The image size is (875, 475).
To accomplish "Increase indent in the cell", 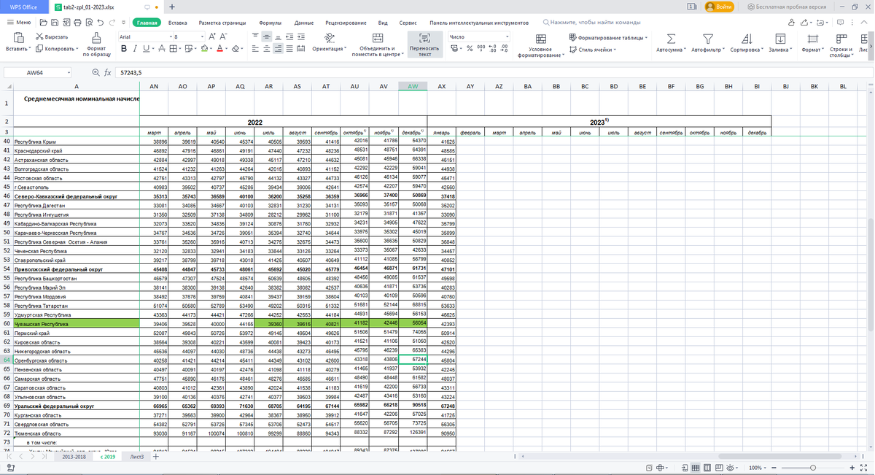I will pos(301,36).
